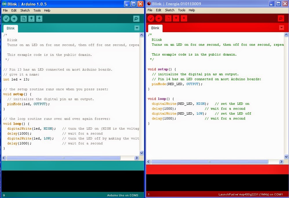Click 'pinMode(RED_LED, OUTPUT);' in Energia editor
289x198 pixels.
tap(177, 84)
